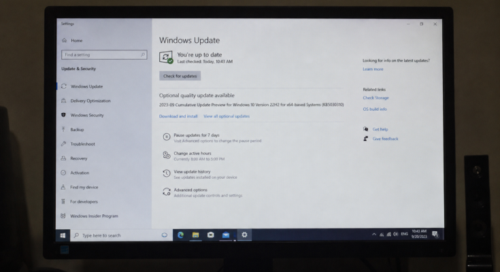Select Backup in the sidebar
Image resolution: width=500 pixels, height=272 pixels.
point(77,129)
